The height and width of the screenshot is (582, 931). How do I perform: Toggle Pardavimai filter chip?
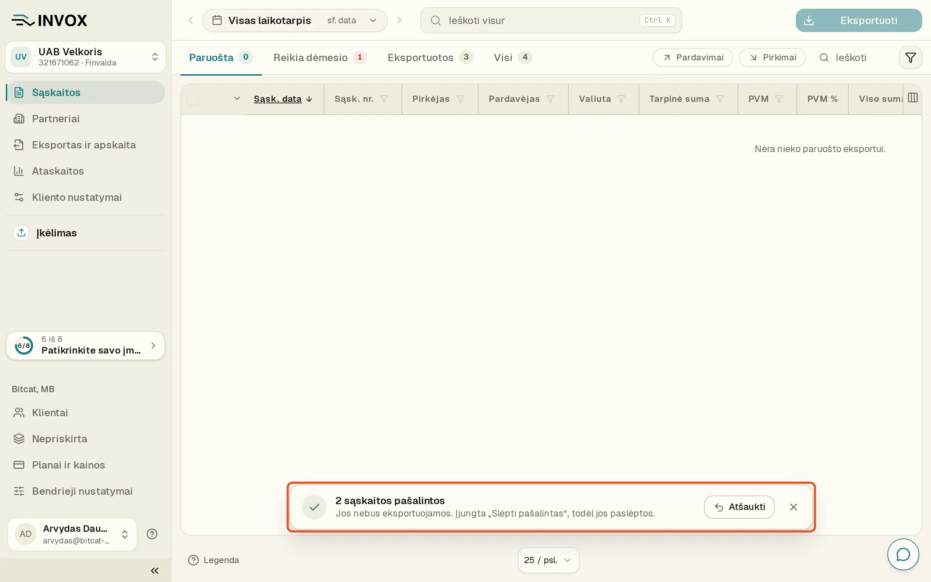point(692,58)
